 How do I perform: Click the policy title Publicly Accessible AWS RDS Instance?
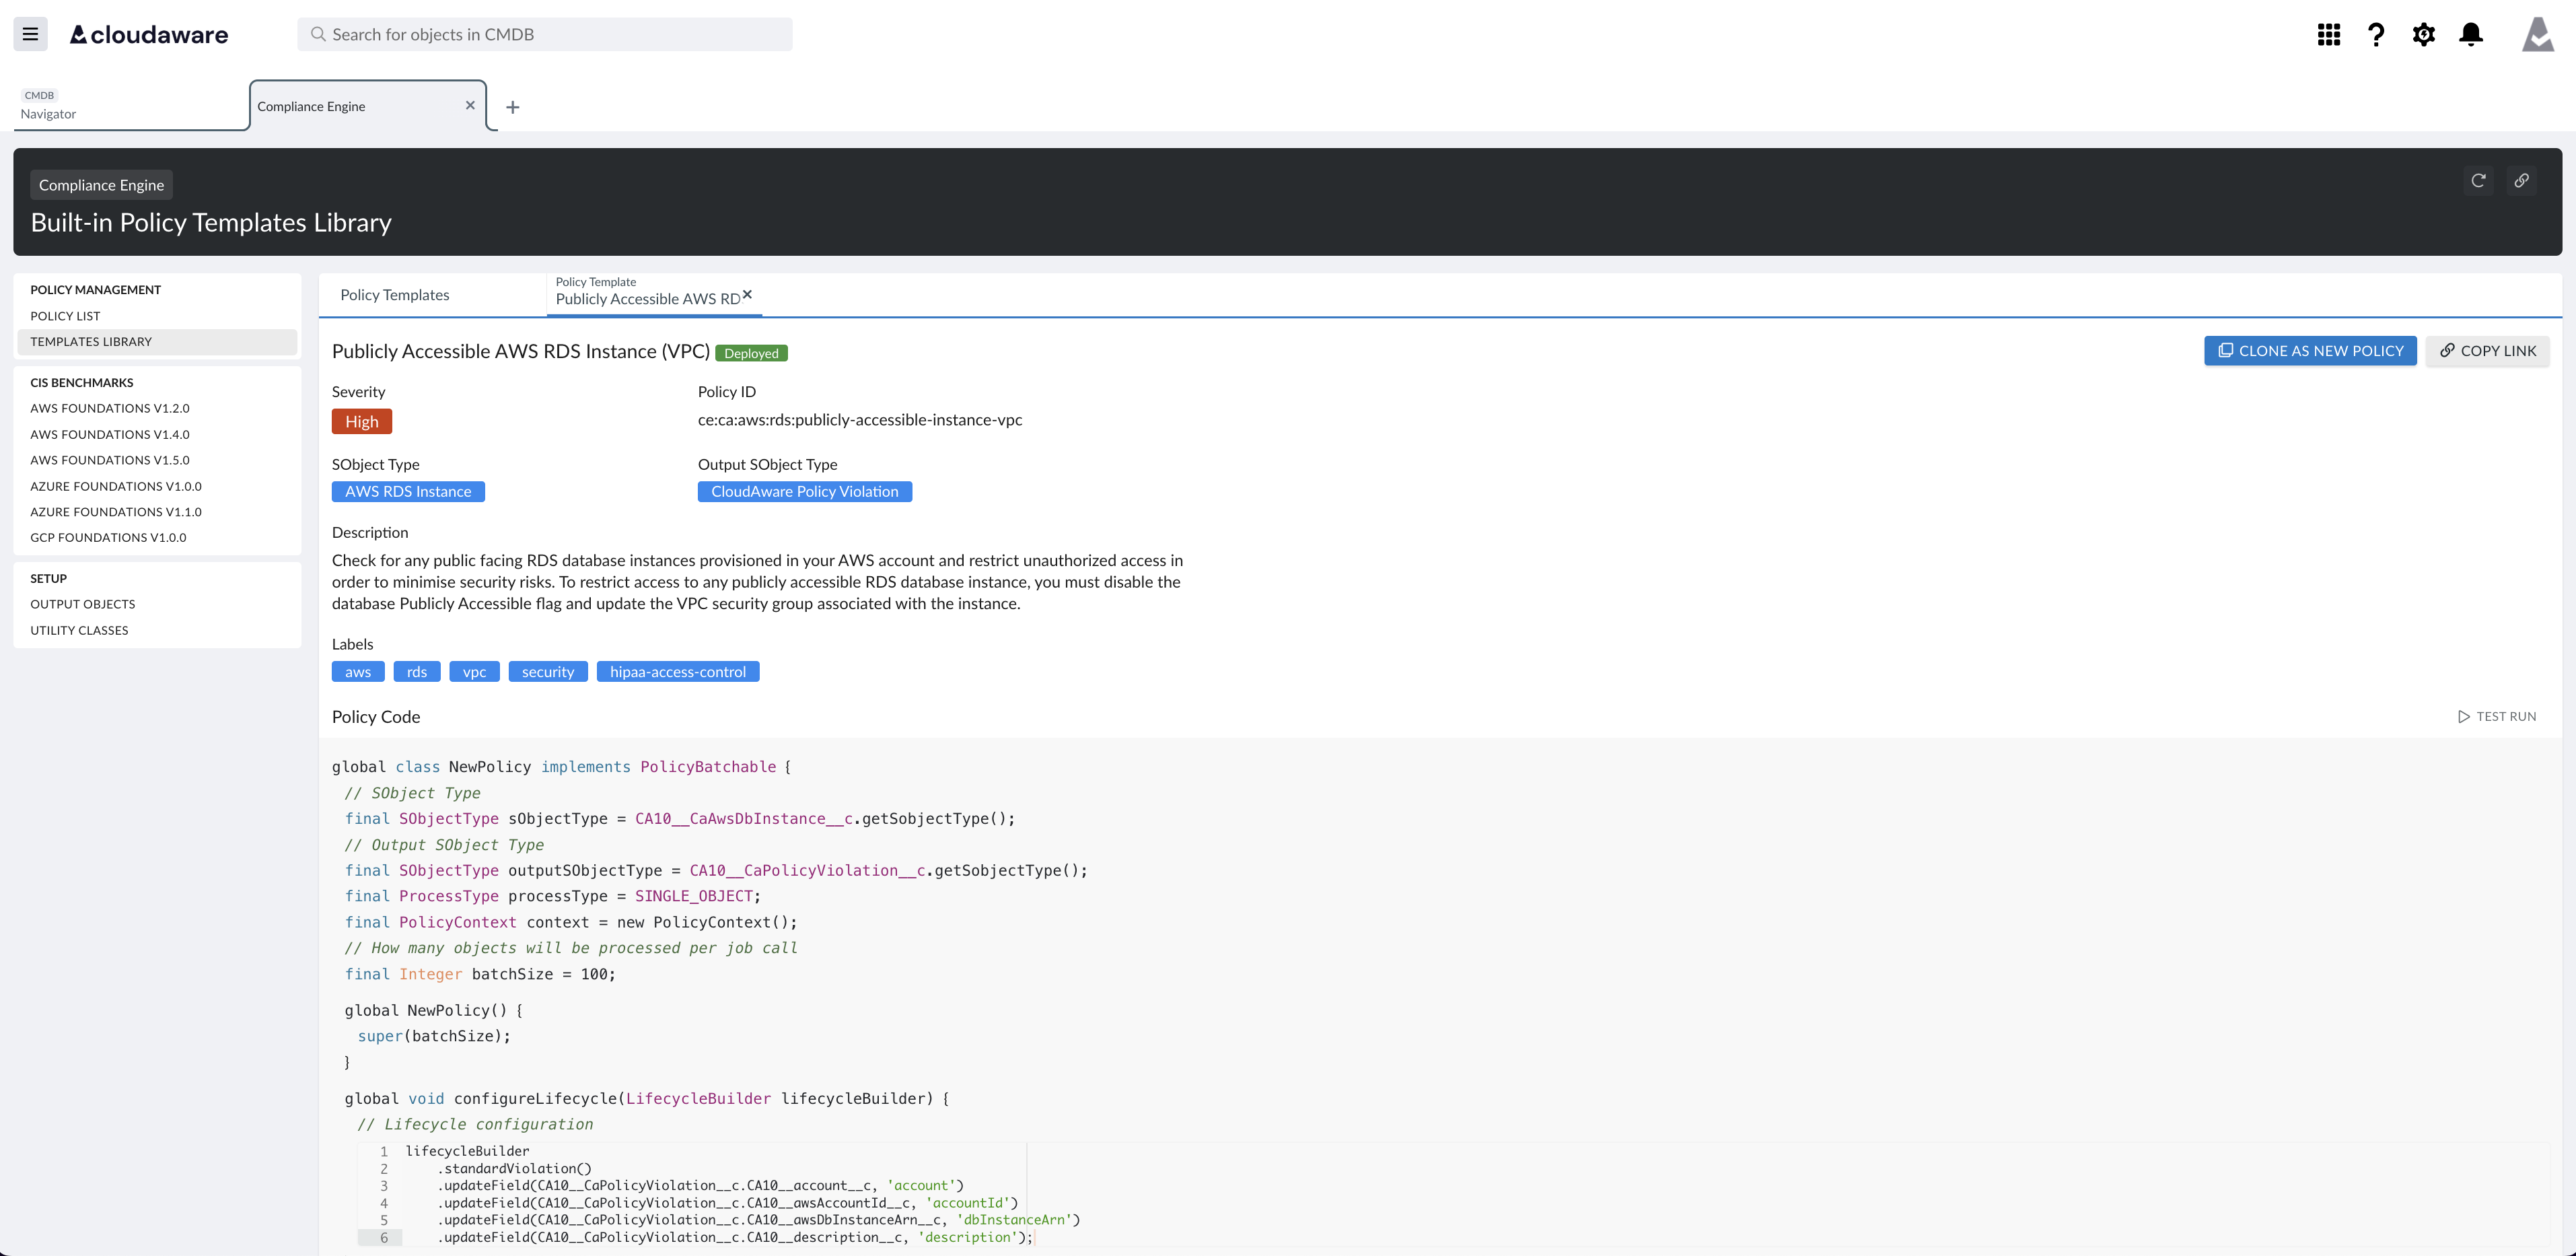pos(521,352)
